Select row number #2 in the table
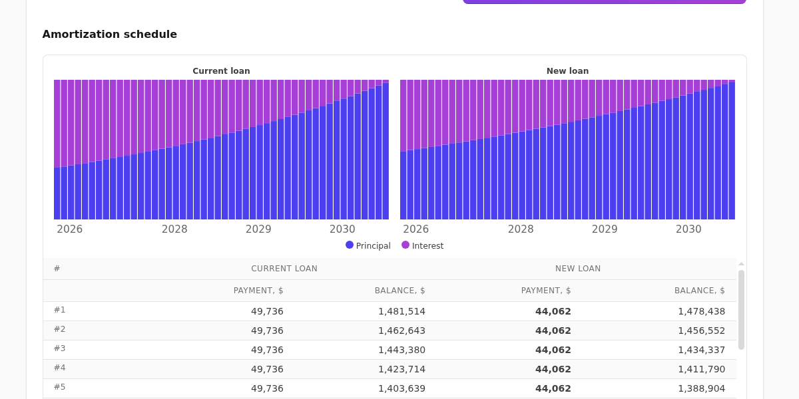 60,329
